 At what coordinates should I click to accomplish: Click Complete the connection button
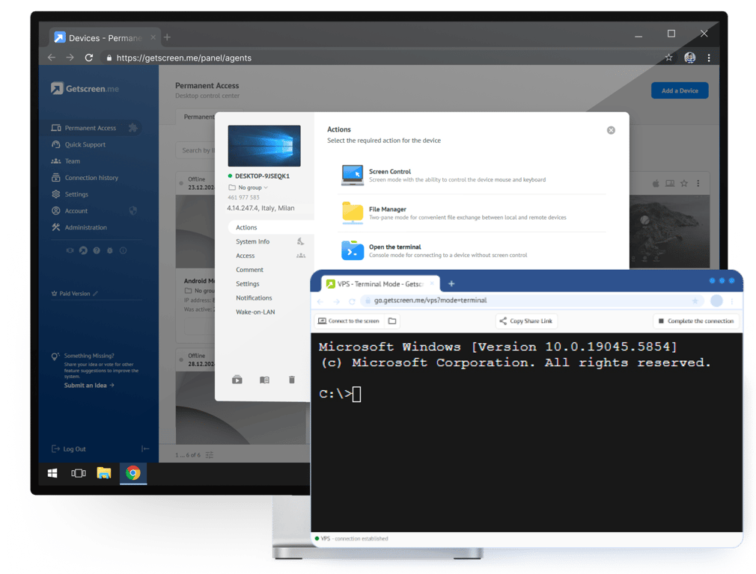pos(695,321)
